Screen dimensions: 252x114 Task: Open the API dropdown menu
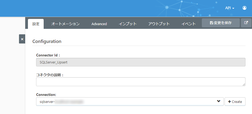230,8
